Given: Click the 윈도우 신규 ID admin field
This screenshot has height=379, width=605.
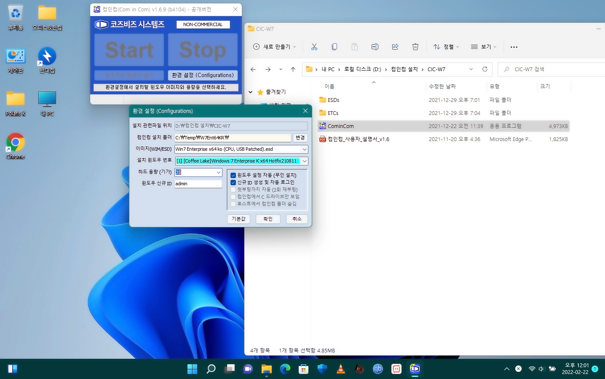Looking at the screenshot, I should click(198, 184).
